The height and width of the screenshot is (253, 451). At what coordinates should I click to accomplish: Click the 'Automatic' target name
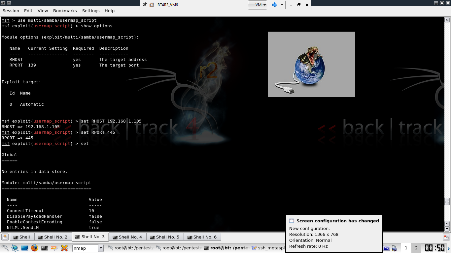click(32, 104)
